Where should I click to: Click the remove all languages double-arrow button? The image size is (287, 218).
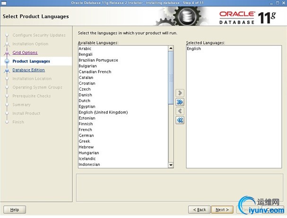click(x=180, y=120)
